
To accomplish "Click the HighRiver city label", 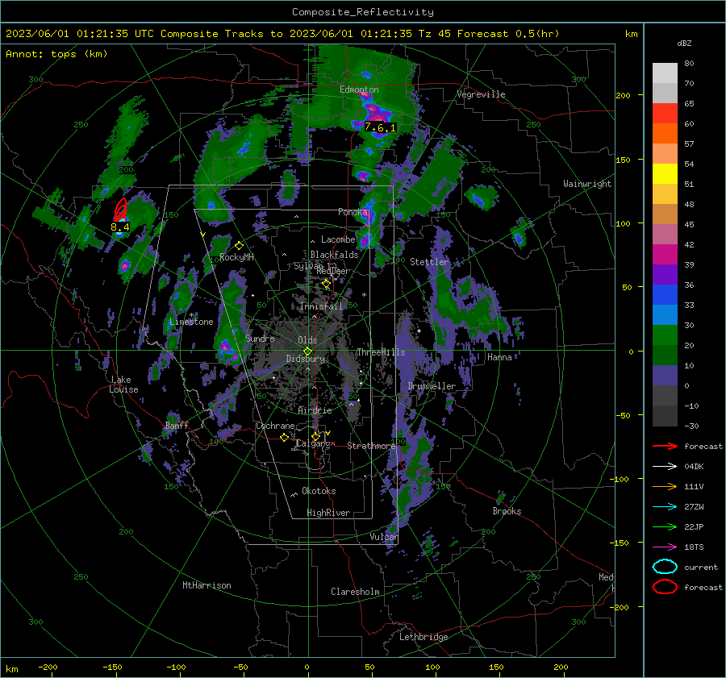I will (x=328, y=513).
